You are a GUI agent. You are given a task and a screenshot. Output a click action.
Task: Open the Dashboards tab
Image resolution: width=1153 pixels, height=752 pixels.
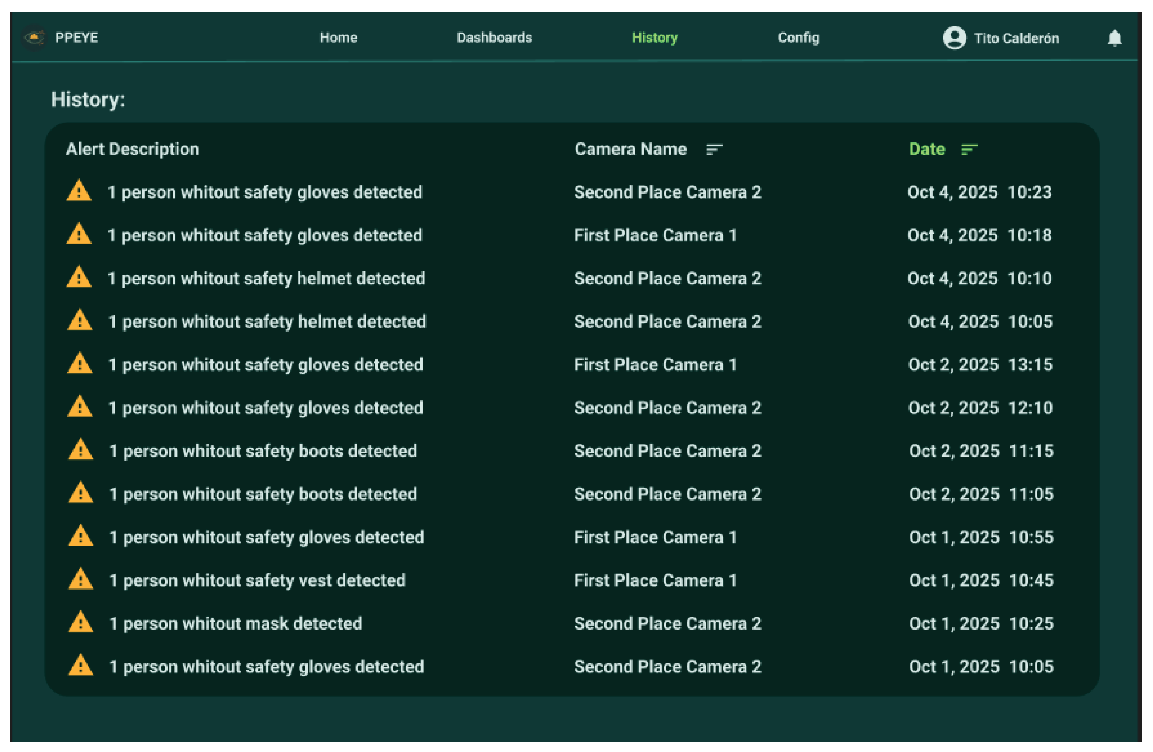click(494, 38)
